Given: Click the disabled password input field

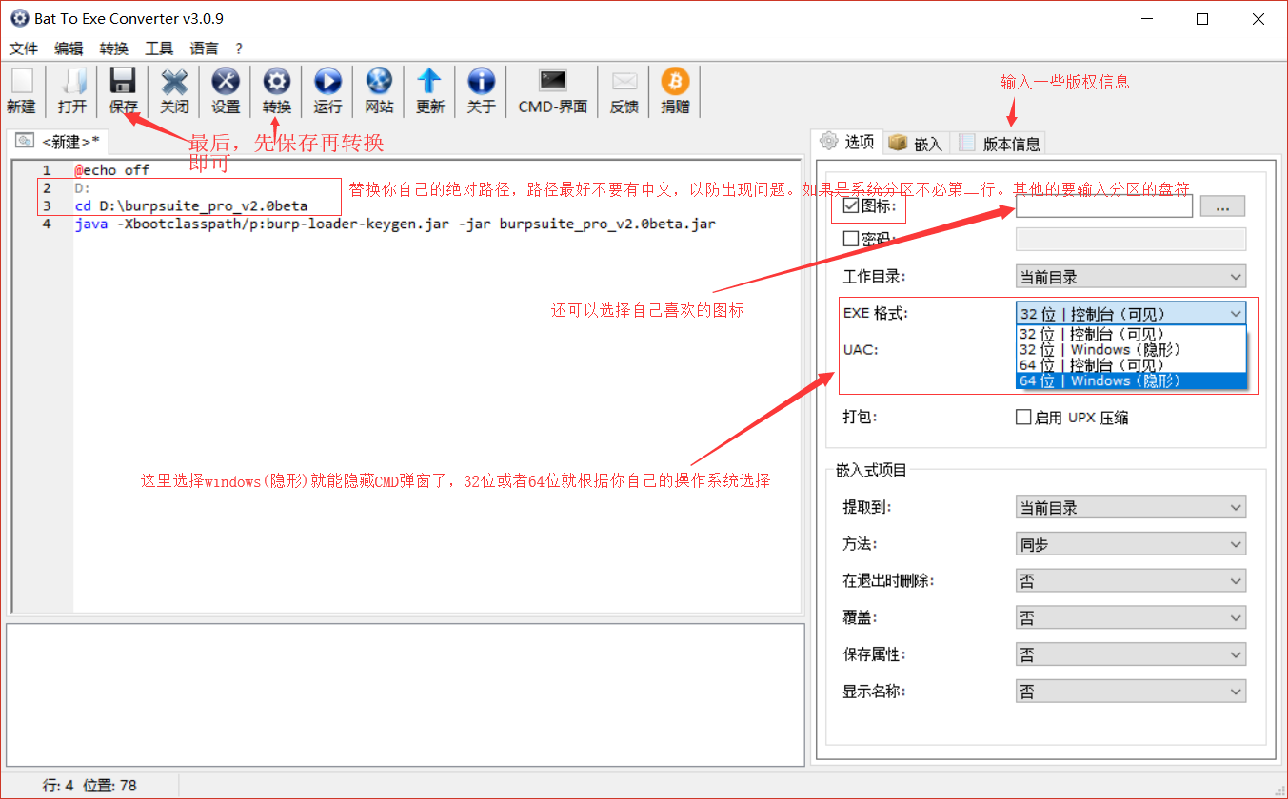Looking at the screenshot, I should (1131, 239).
